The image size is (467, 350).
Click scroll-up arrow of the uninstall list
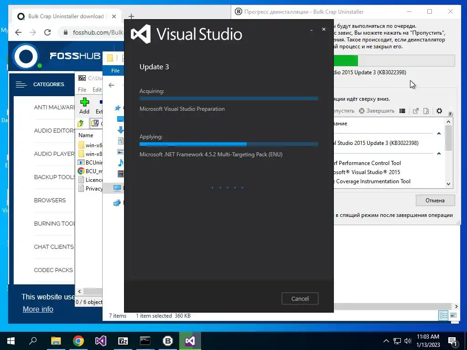point(449,122)
